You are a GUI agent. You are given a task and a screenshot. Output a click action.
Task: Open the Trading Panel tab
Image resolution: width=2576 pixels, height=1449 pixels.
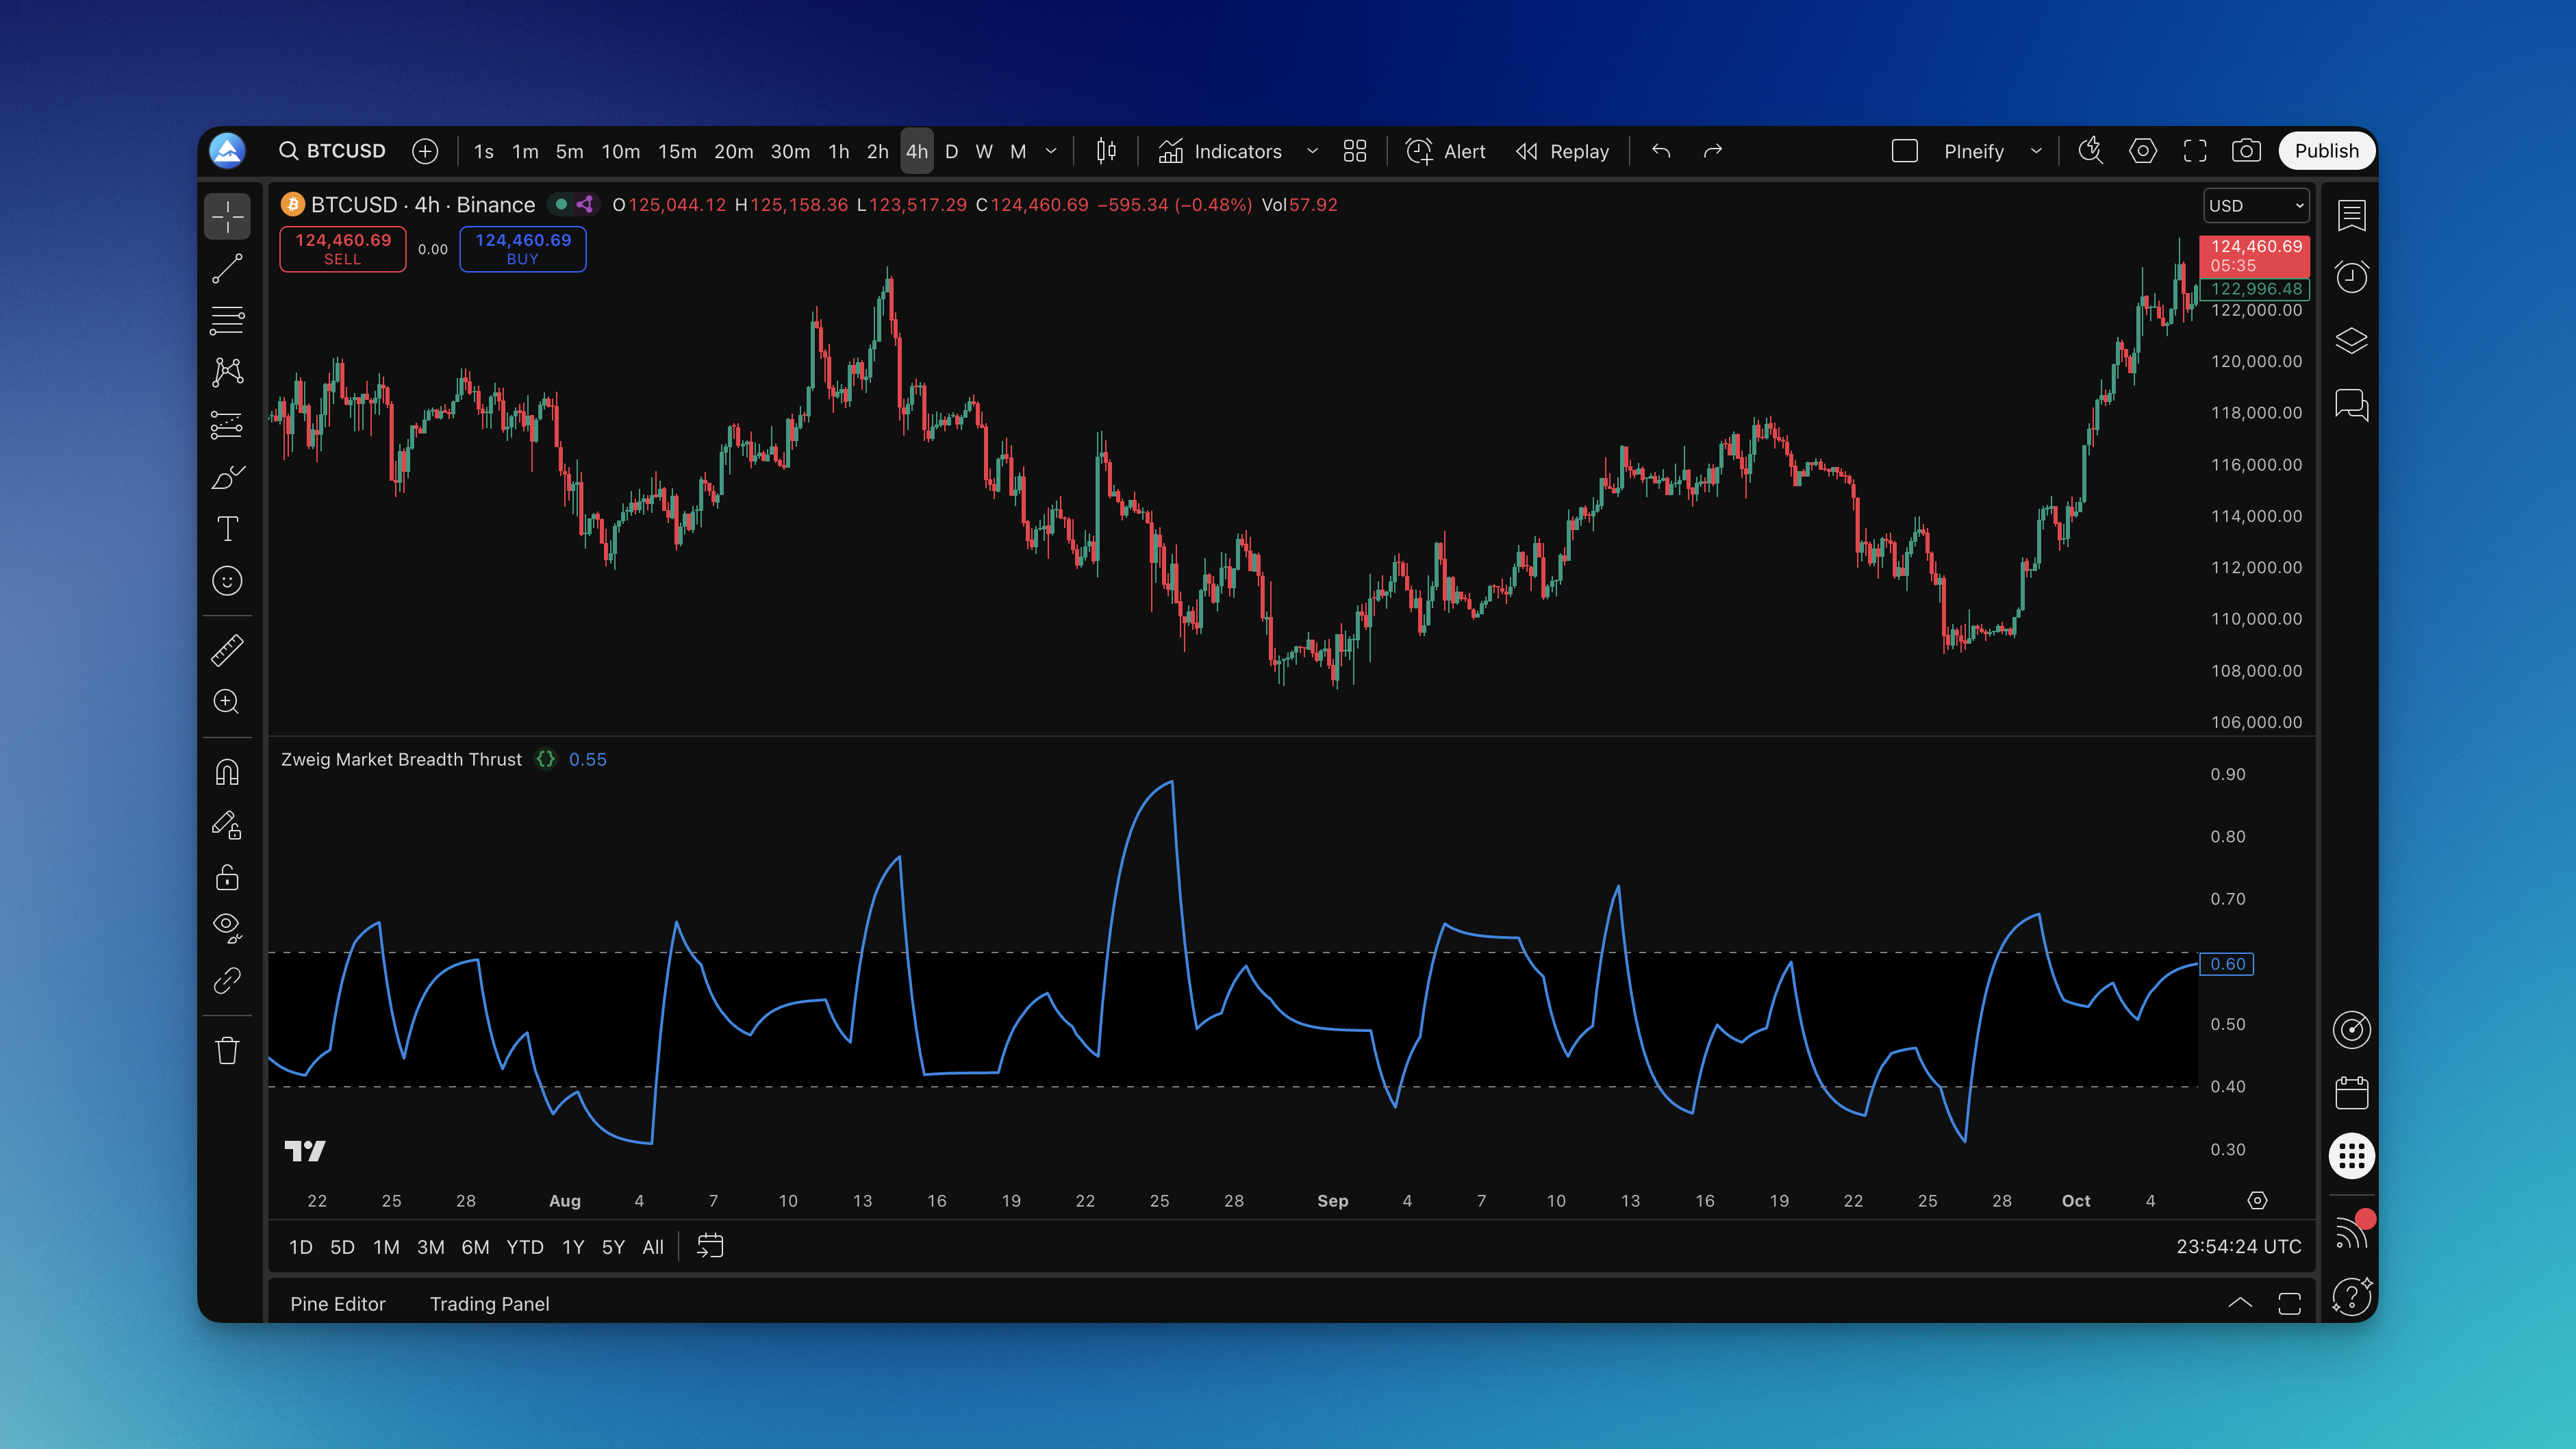tap(489, 1303)
